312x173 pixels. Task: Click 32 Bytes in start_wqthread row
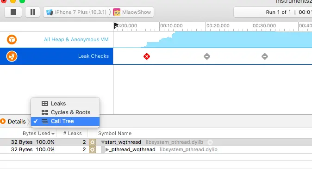pyautogui.click(x=22, y=142)
